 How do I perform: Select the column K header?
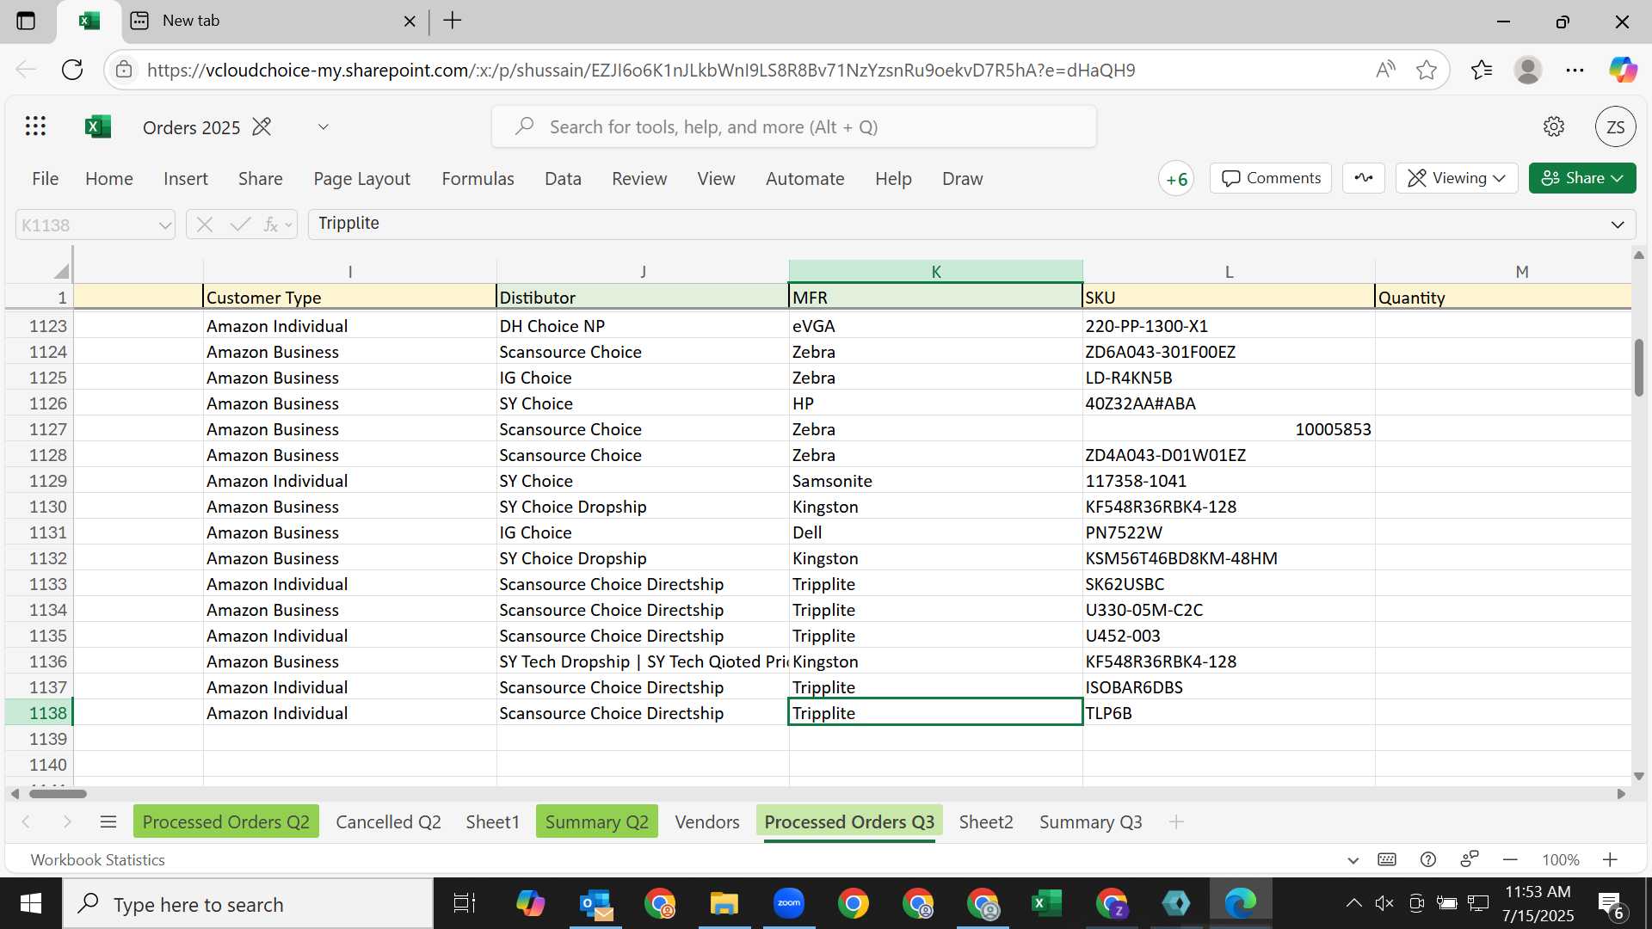pos(935,271)
